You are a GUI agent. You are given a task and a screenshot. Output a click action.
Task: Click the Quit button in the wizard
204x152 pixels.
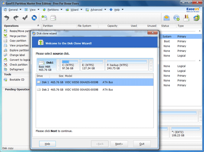coord(142,144)
